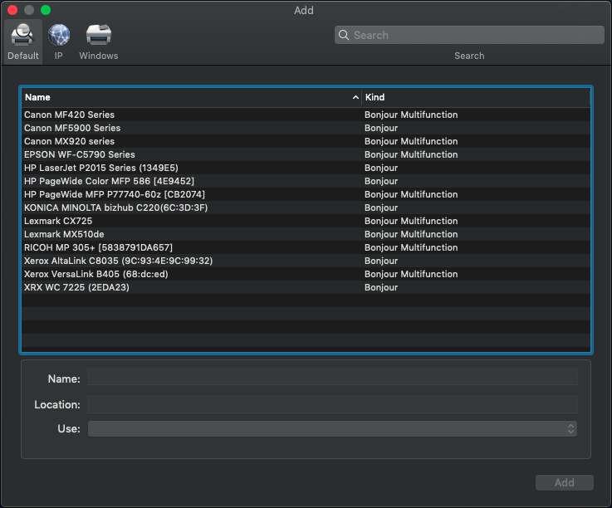Choose HP PageWide Color MFP 586 [4E9452]

[306, 181]
